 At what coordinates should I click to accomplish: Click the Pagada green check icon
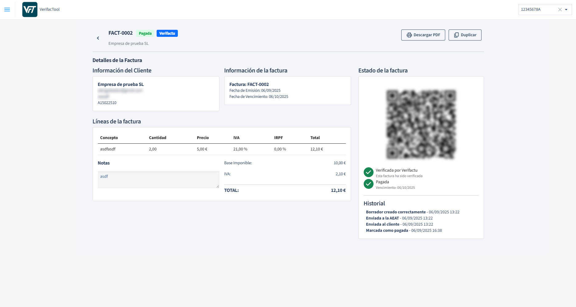[x=368, y=184]
